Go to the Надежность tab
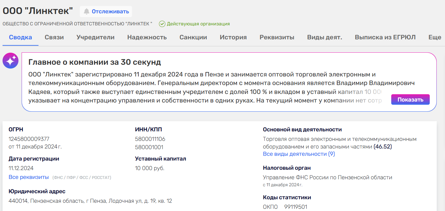The image size is (445, 211). point(147,37)
